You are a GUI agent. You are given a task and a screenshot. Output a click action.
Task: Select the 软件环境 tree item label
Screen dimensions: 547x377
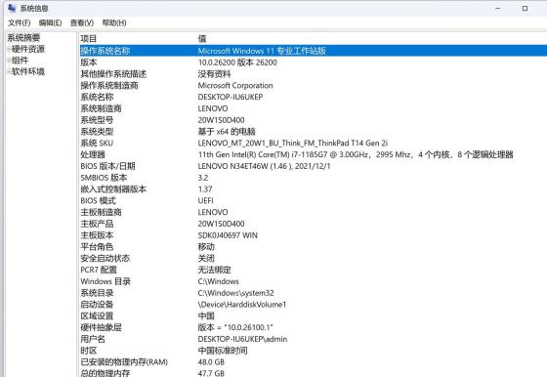pyautogui.click(x=28, y=72)
